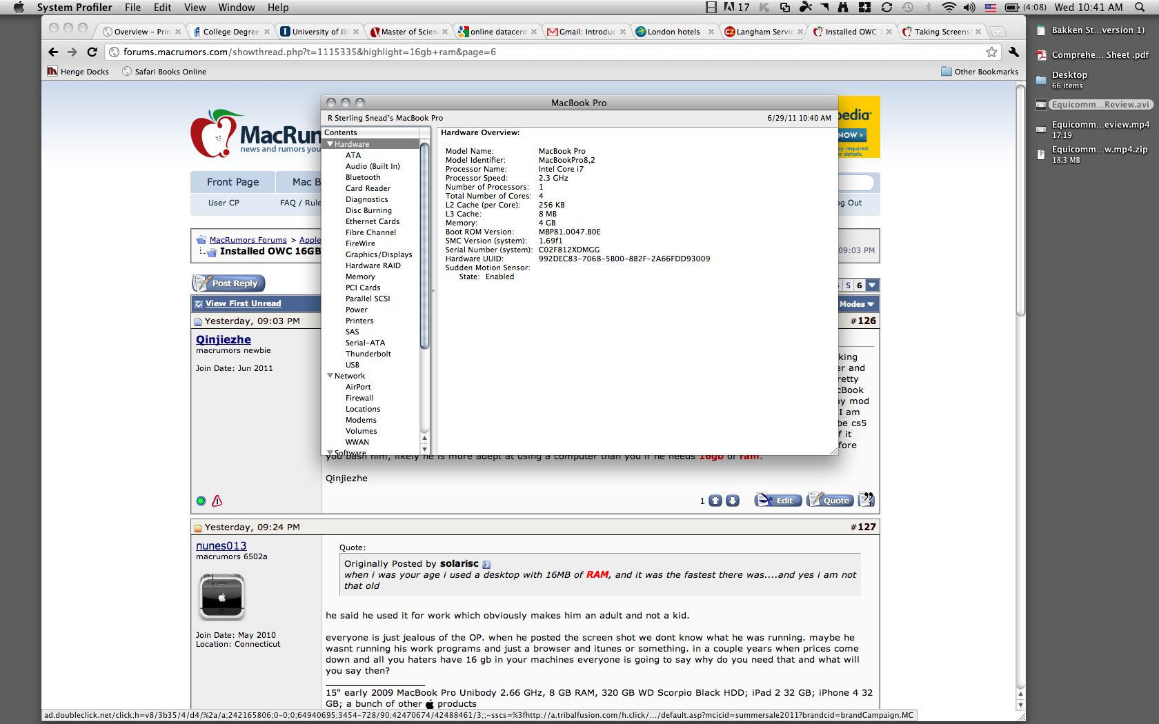The height and width of the screenshot is (724, 1159).
Task: Open the wrench settings menu
Action: [x=1013, y=52]
